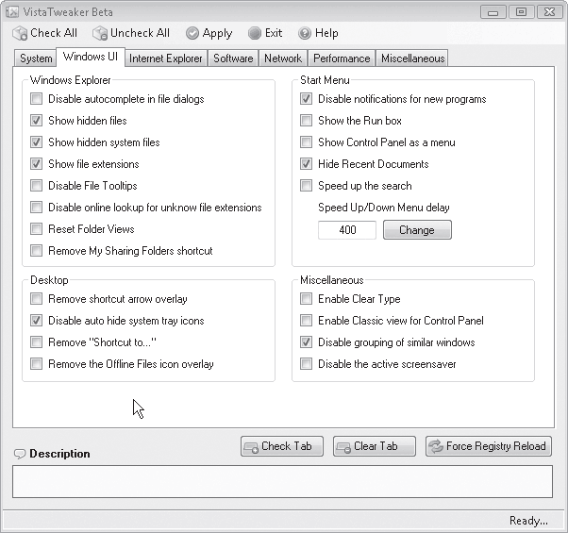Click Force Registry Reload button

[489, 446]
